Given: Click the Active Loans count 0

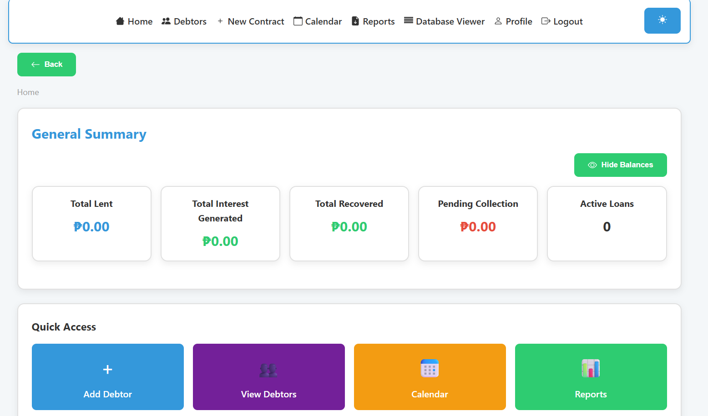Looking at the screenshot, I should [607, 227].
